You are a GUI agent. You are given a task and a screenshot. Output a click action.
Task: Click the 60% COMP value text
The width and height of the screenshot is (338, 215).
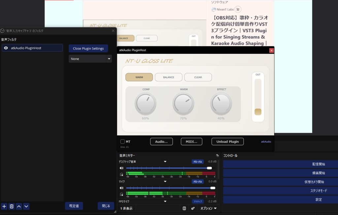(x=146, y=118)
